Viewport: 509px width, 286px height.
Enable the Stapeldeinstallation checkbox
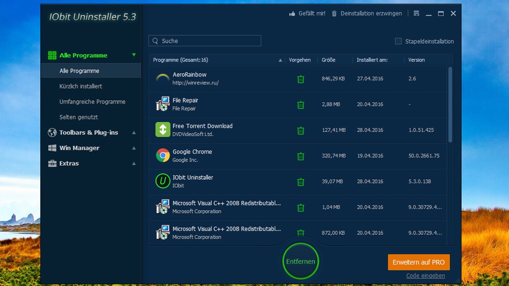tap(398, 41)
